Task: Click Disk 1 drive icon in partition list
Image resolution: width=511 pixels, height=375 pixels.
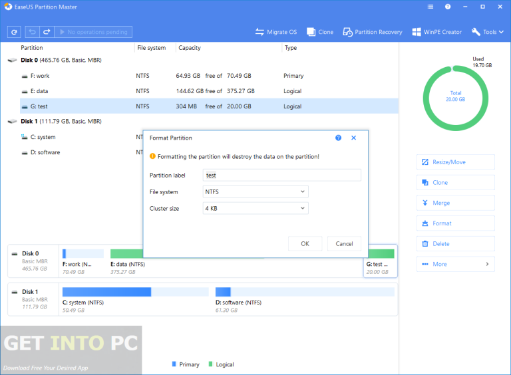Action: 12,122
